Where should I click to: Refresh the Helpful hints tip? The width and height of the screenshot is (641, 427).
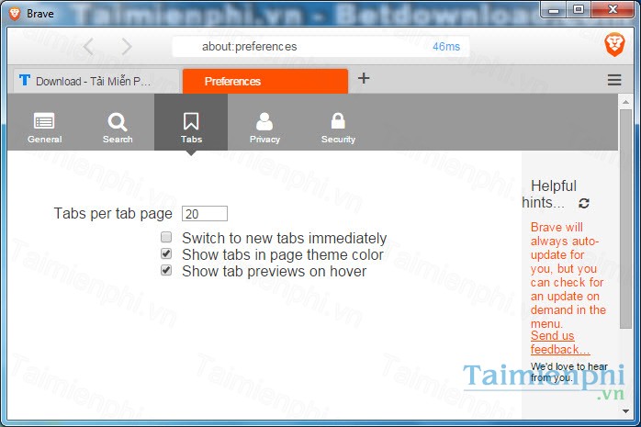coord(584,203)
